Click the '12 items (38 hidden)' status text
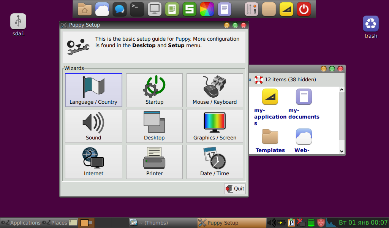The width and height of the screenshot is (389, 228). pos(290,80)
